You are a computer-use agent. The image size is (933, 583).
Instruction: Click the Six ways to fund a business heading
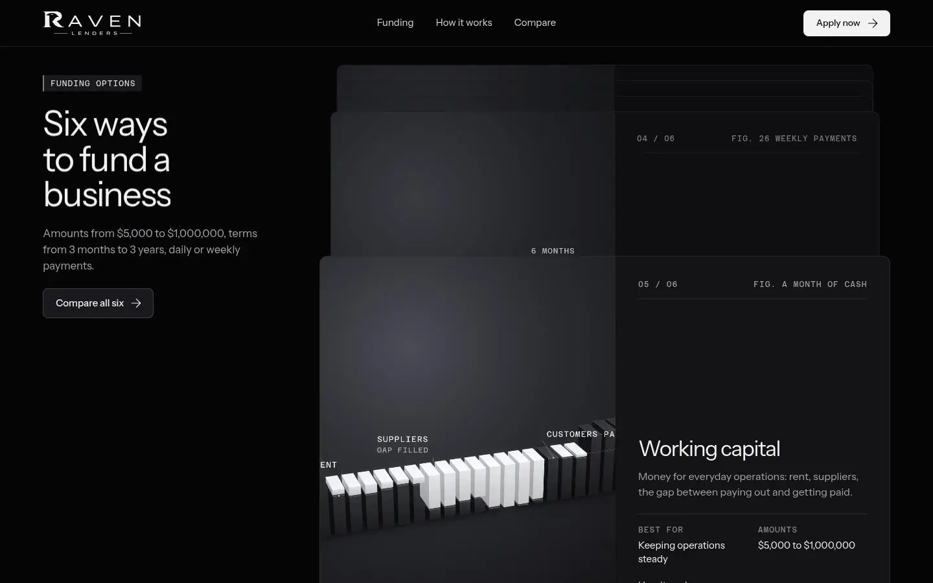pyautogui.click(x=108, y=159)
